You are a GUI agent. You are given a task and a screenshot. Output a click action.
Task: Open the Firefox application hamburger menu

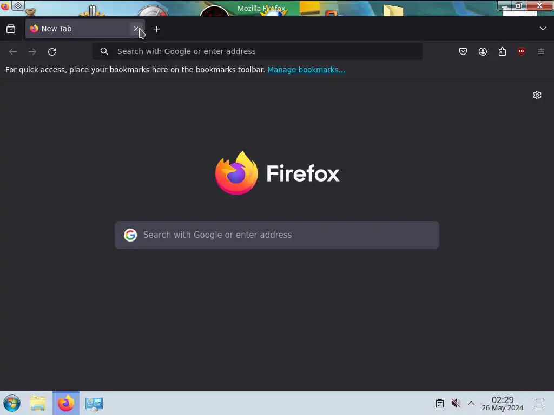pos(540,51)
